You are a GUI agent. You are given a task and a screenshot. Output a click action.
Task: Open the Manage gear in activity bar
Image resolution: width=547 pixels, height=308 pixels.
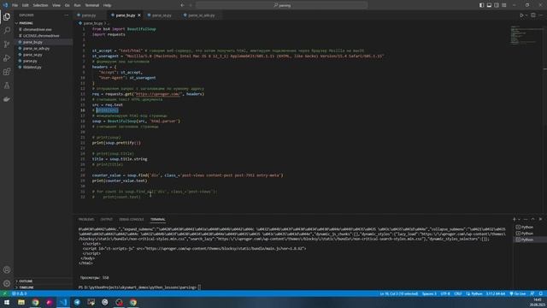(x=7, y=283)
